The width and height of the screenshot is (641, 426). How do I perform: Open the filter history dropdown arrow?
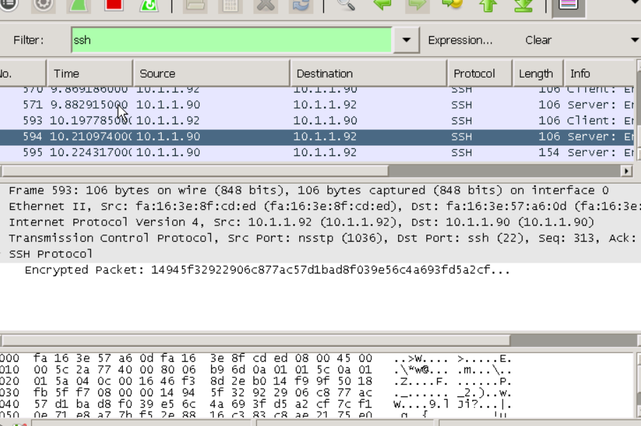[406, 40]
